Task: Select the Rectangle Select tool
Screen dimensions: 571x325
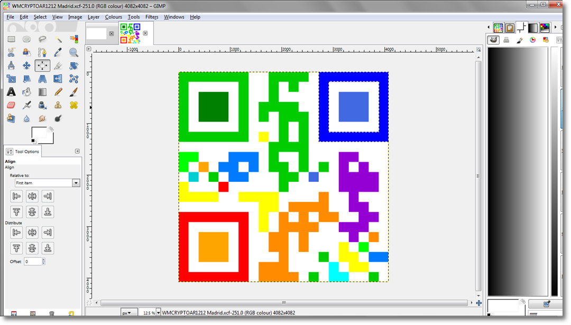Action: coord(11,39)
